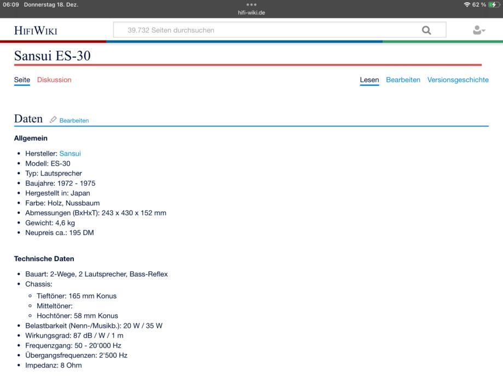Tap the battery status icon
Viewport: 503px width, 377px height.
coord(494,4)
